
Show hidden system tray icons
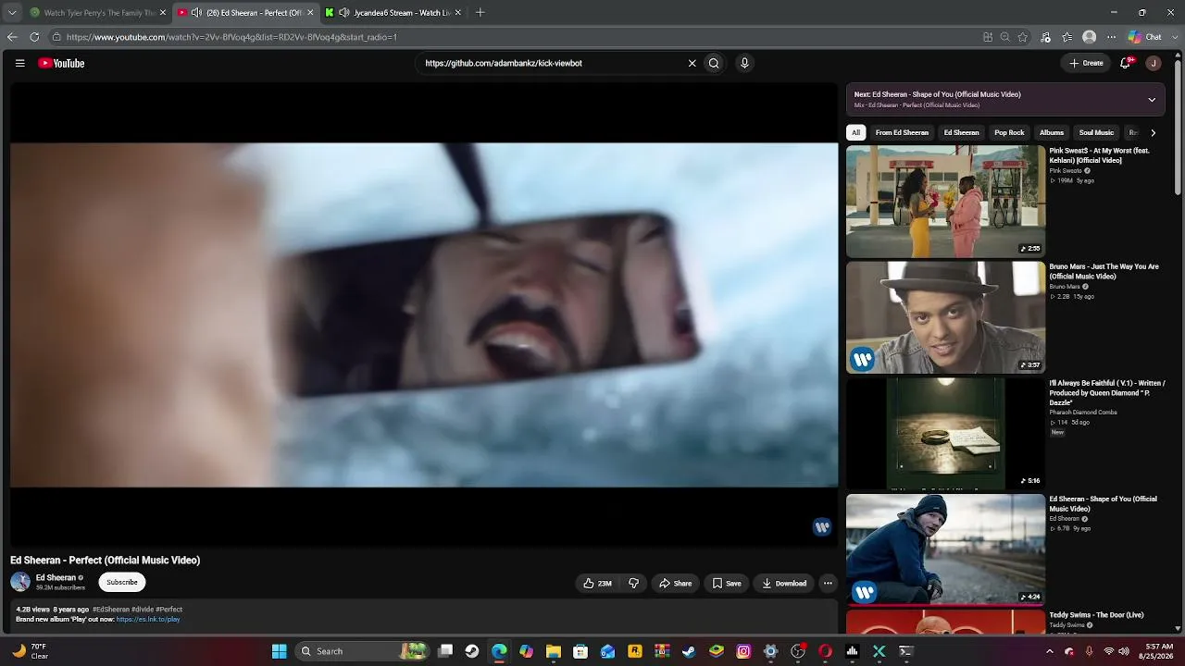1049,651
